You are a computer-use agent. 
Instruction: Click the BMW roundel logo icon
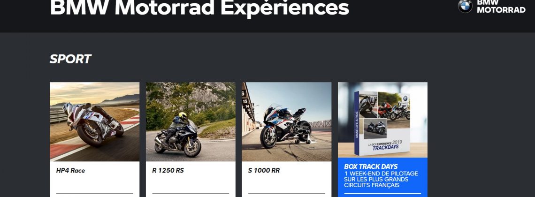465,6
